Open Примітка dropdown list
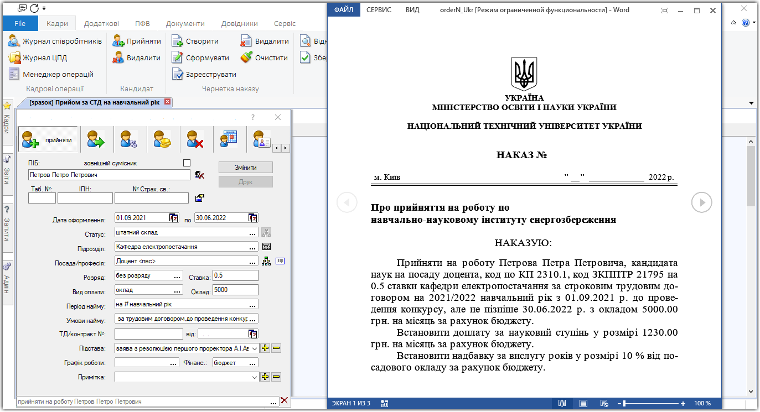The image size is (760, 412). 255,377
